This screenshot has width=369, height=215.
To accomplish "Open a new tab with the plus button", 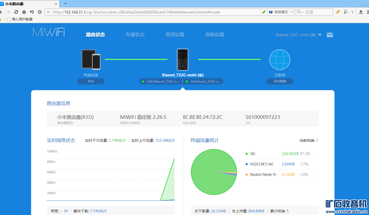I will pyautogui.click(x=65, y=3).
